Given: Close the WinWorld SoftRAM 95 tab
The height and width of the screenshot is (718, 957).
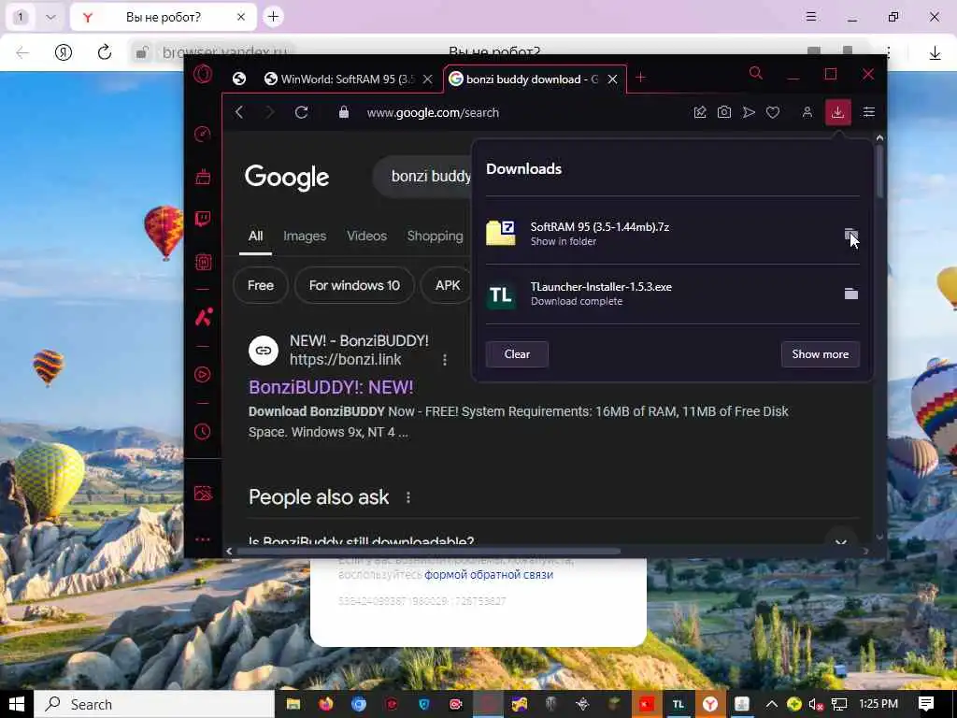Looking at the screenshot, I should click(428, 79).
